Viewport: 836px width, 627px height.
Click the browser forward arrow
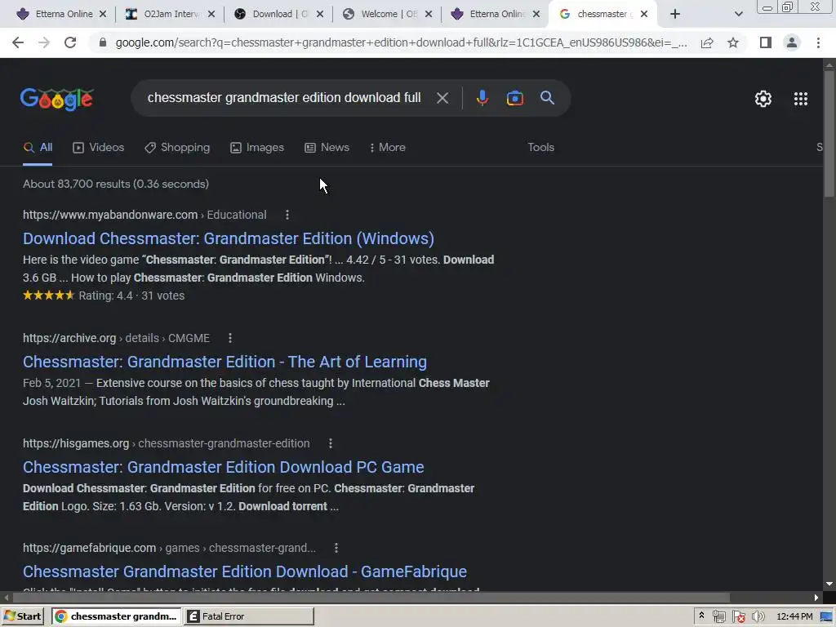point(44,42)
